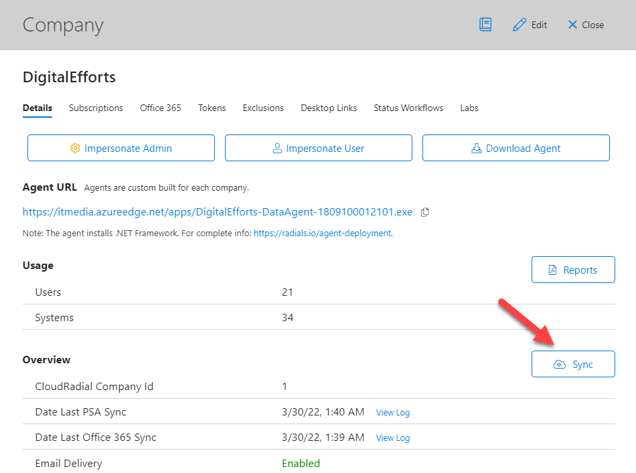
Task: Click the Impersonate User button
Action: 319,148
